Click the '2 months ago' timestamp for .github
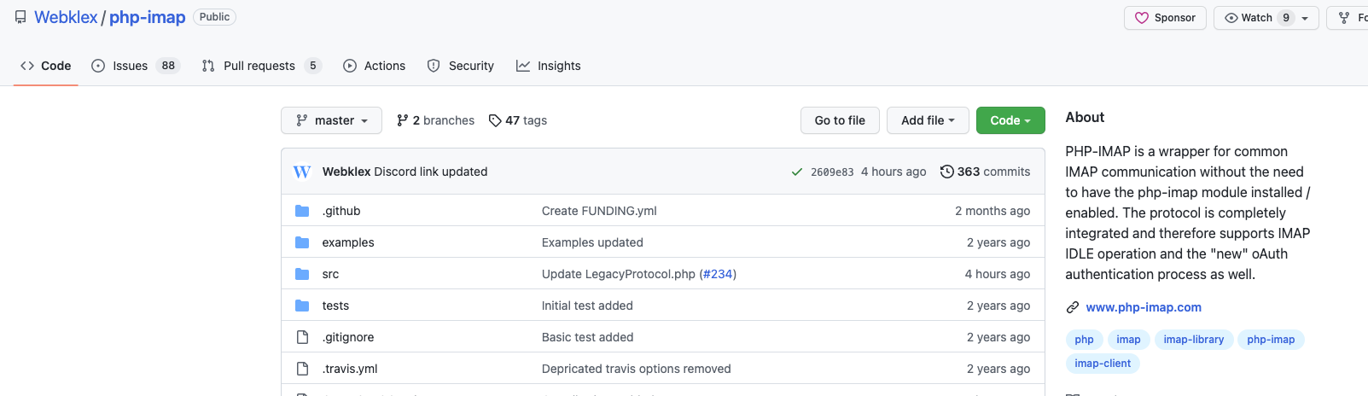 point(993,211)
